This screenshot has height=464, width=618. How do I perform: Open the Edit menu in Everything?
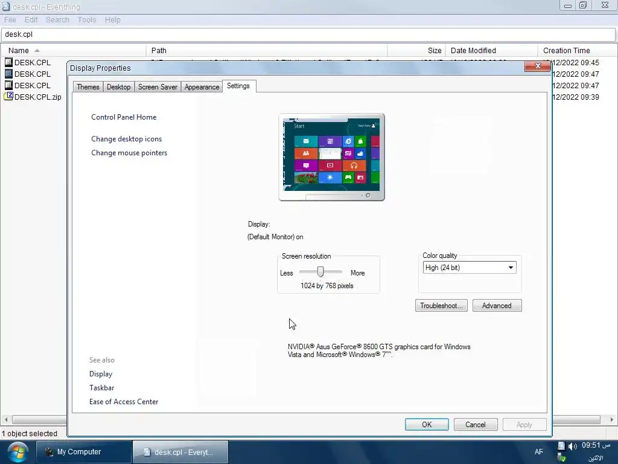point(31,20)
